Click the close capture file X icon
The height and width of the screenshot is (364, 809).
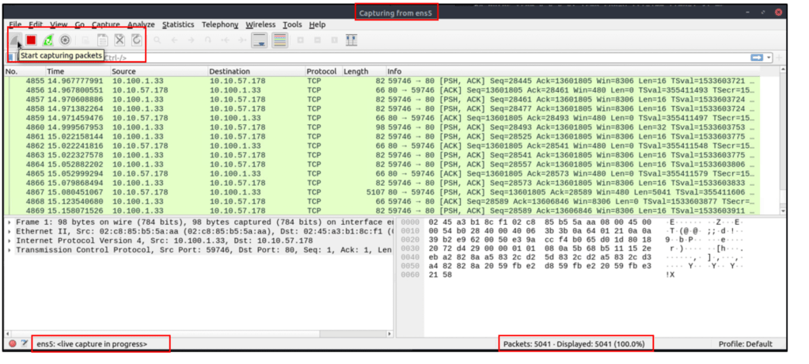coord(120,40)
